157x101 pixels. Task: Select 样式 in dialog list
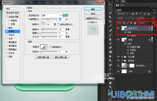12,9
